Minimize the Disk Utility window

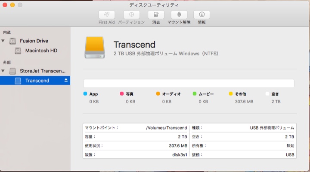coord(12,5)
